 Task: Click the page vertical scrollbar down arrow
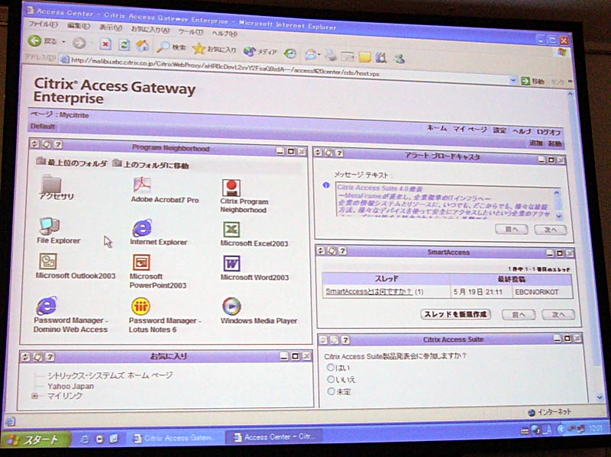point(600,397)
